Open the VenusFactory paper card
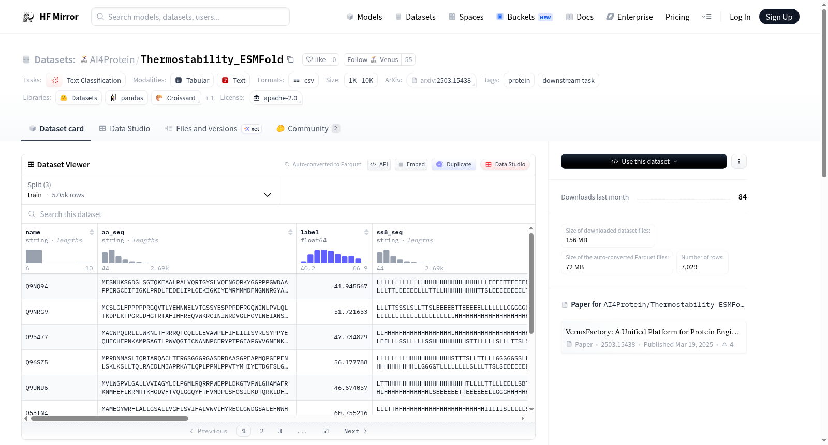The width and height of the screenshot is (828, 445). pyautogui.click(x=654, y=337)
